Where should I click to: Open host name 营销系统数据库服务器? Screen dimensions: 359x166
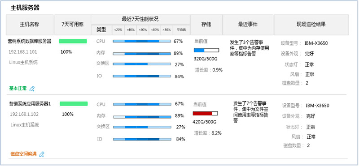pyautogui.click(x=30, y=41)
